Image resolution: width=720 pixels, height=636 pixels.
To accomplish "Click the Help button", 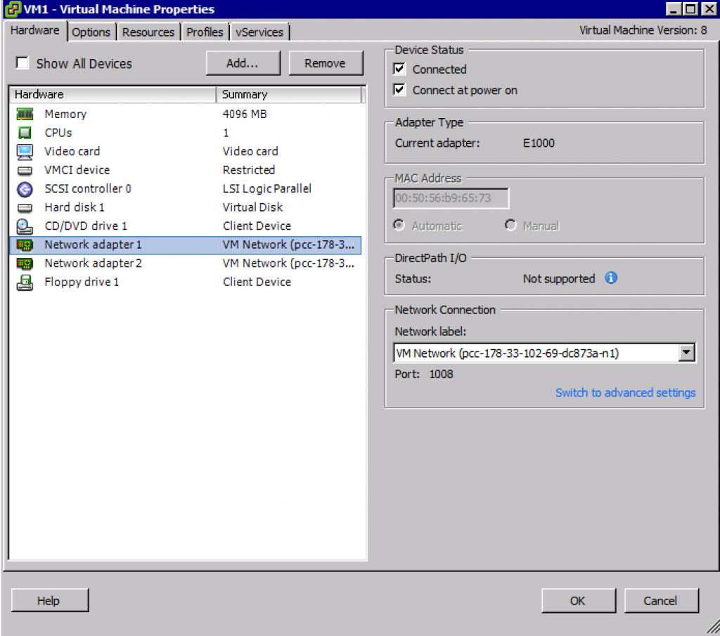I will (x=50, y=600).
